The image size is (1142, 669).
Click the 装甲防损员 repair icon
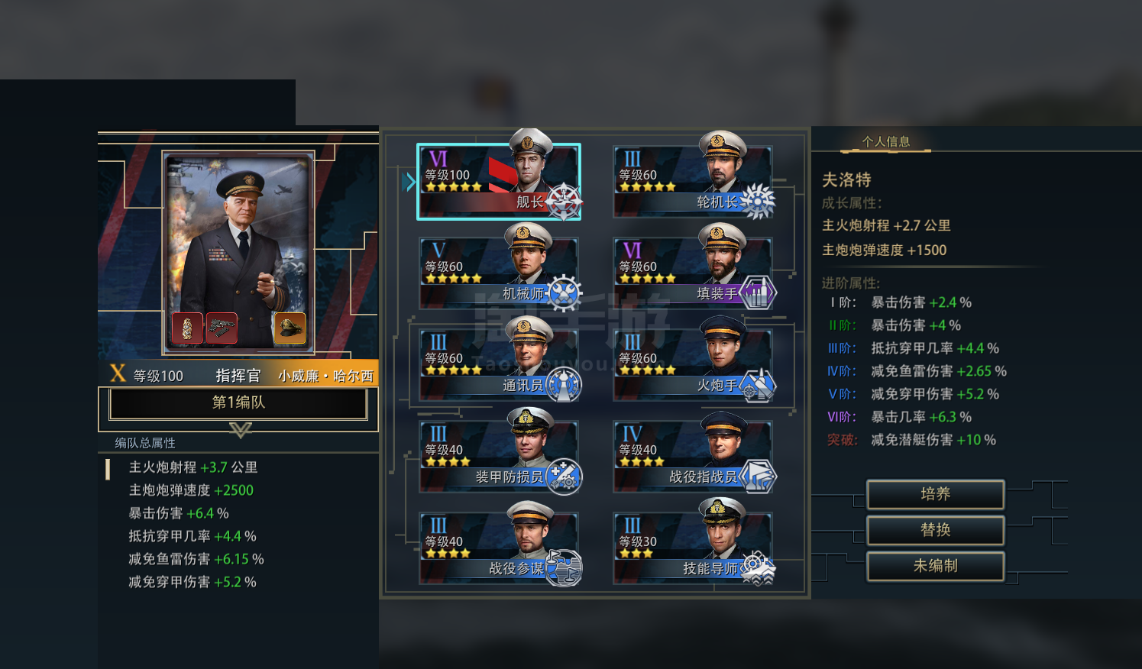pyautogui.click(x=564, y=477)
